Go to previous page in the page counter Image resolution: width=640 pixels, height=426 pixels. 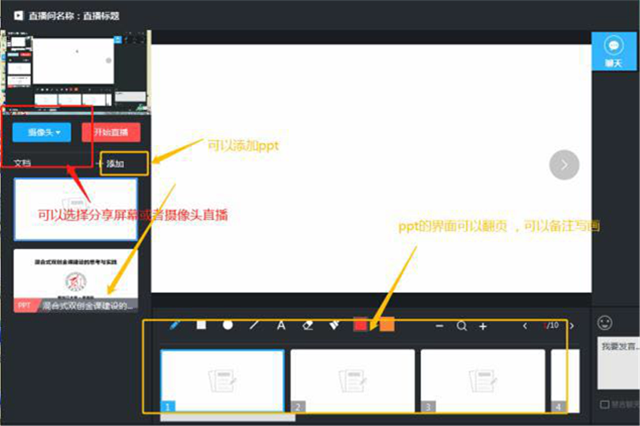[525, 326]
